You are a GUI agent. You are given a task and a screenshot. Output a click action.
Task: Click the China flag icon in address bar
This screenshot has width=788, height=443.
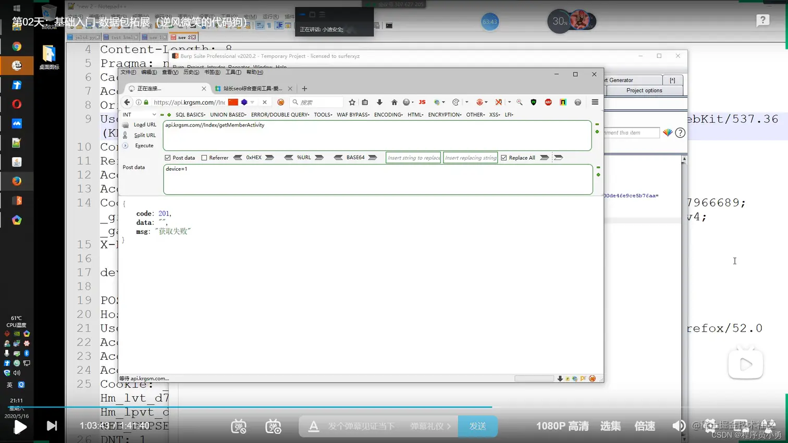[x=233, y=102]
